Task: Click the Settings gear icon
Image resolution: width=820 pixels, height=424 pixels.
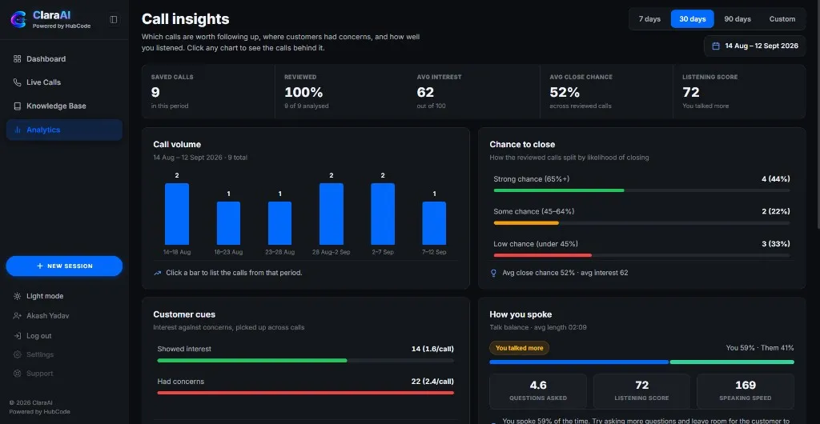Action: (17, 354)
